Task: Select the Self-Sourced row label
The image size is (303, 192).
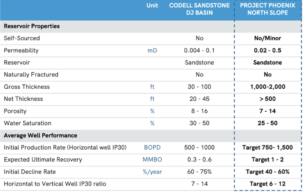Action: 22,38
